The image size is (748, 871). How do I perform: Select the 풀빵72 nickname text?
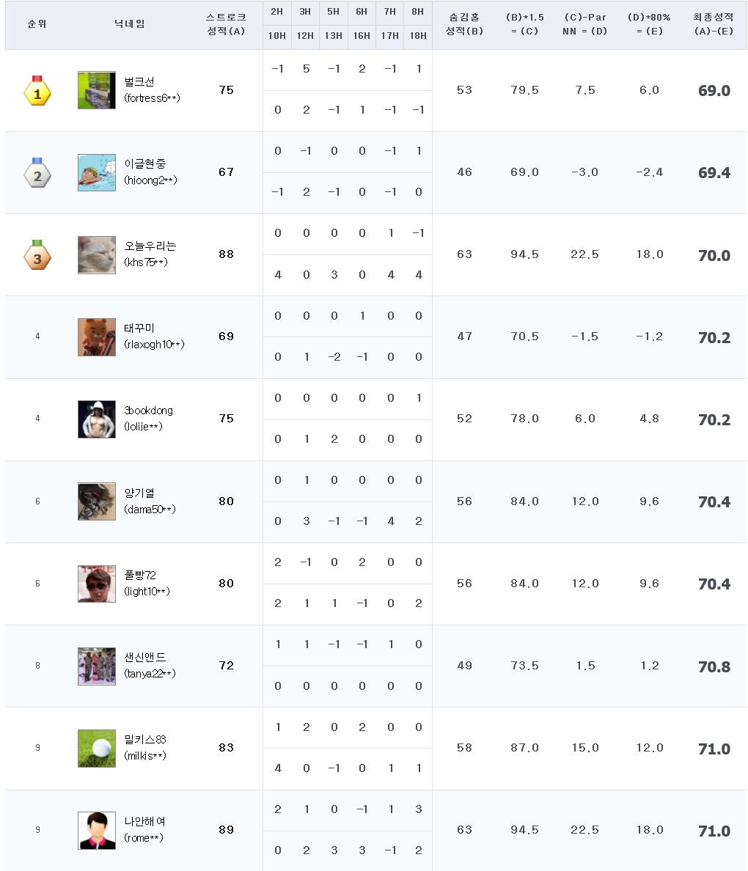tap(140, 576)
